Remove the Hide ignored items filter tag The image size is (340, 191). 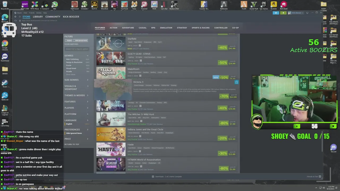(81, 40)
